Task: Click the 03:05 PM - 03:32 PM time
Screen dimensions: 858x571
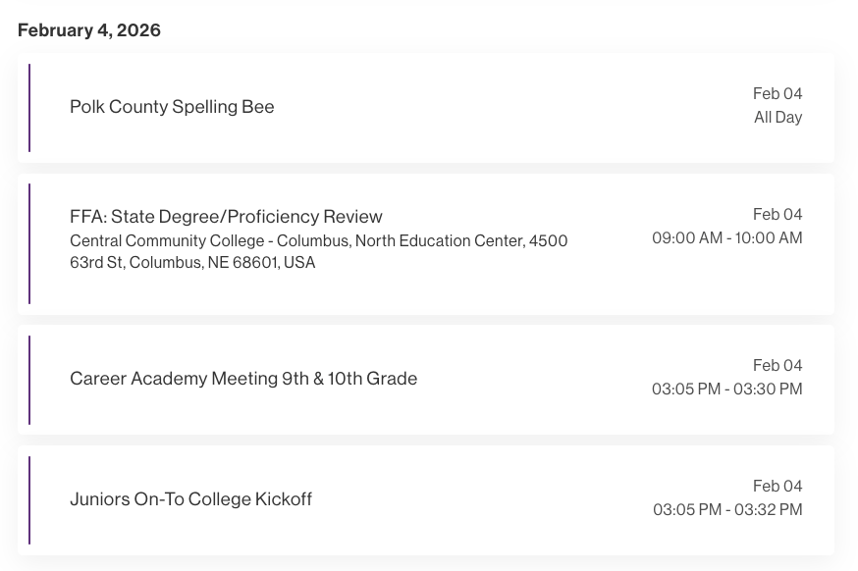Action: (x=727, y=510)
